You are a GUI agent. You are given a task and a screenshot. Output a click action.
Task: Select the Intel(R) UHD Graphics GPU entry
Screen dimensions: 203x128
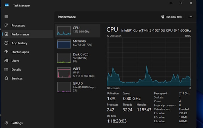pyautogui.click(x=78, y=87)
